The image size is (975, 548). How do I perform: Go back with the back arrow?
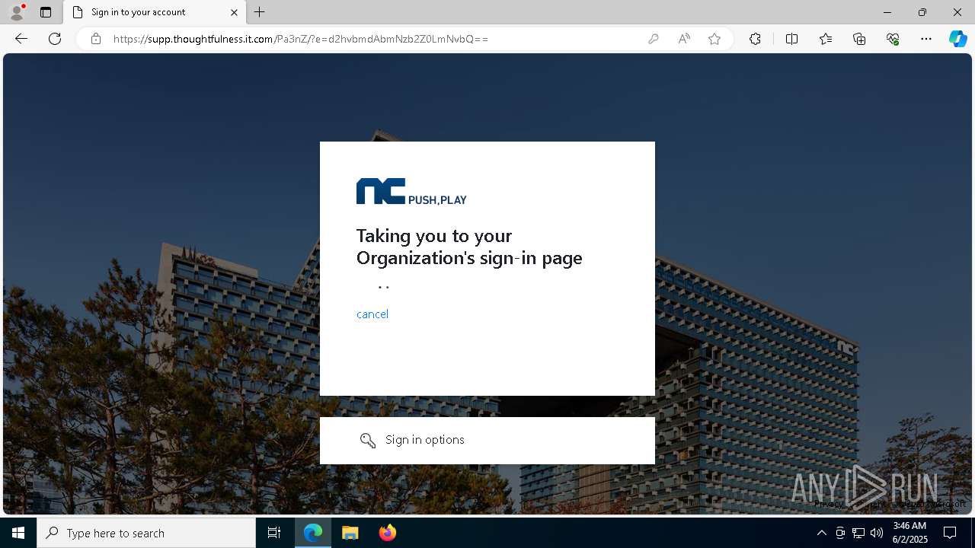[21, 39]
